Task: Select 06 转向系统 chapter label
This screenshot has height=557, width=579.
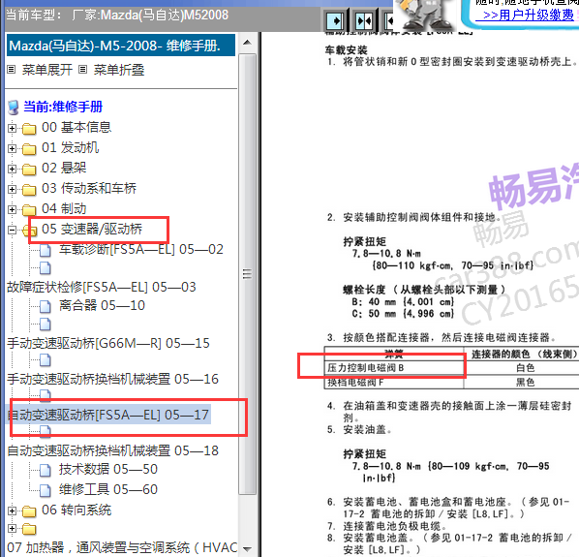Action: [76, 511]
